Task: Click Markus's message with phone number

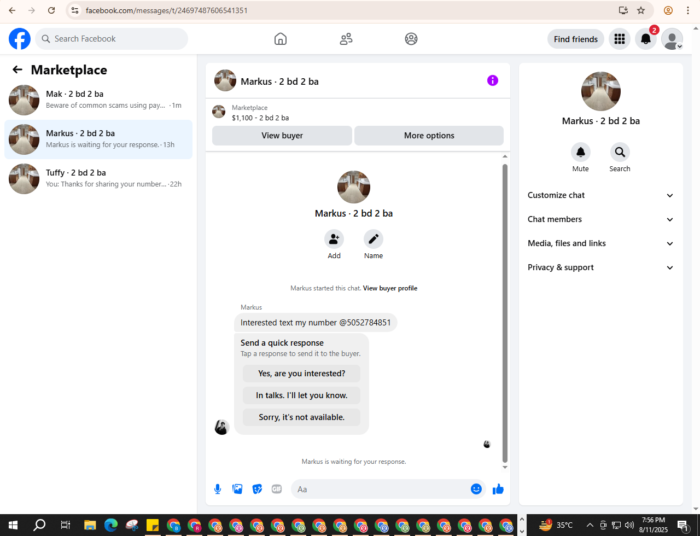Action: [316, 323]
